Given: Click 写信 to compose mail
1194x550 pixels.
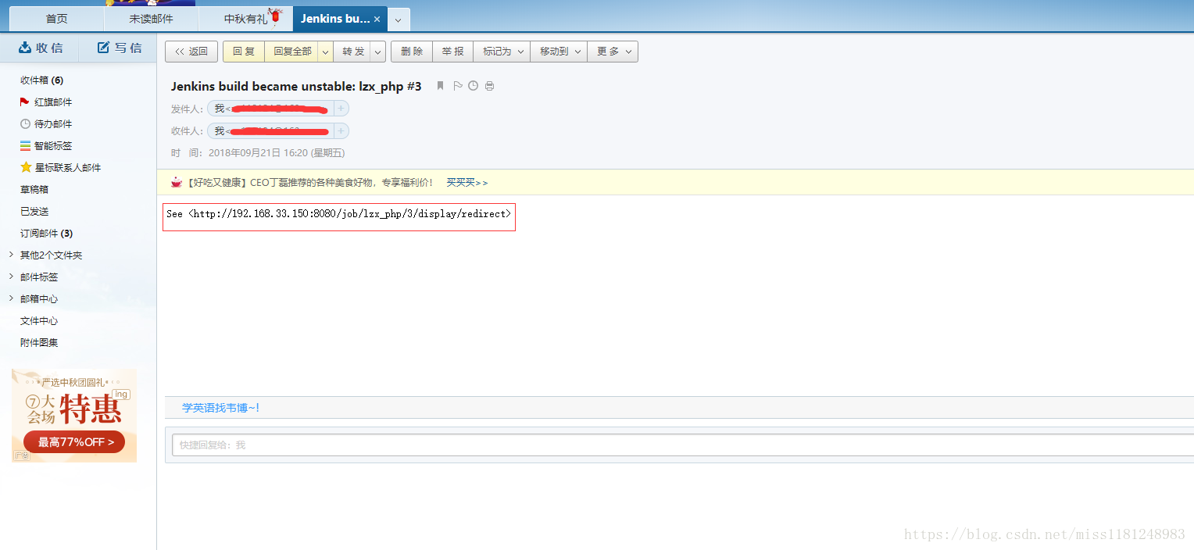Looking at the screenshot, I should click(x=120, y=48).
